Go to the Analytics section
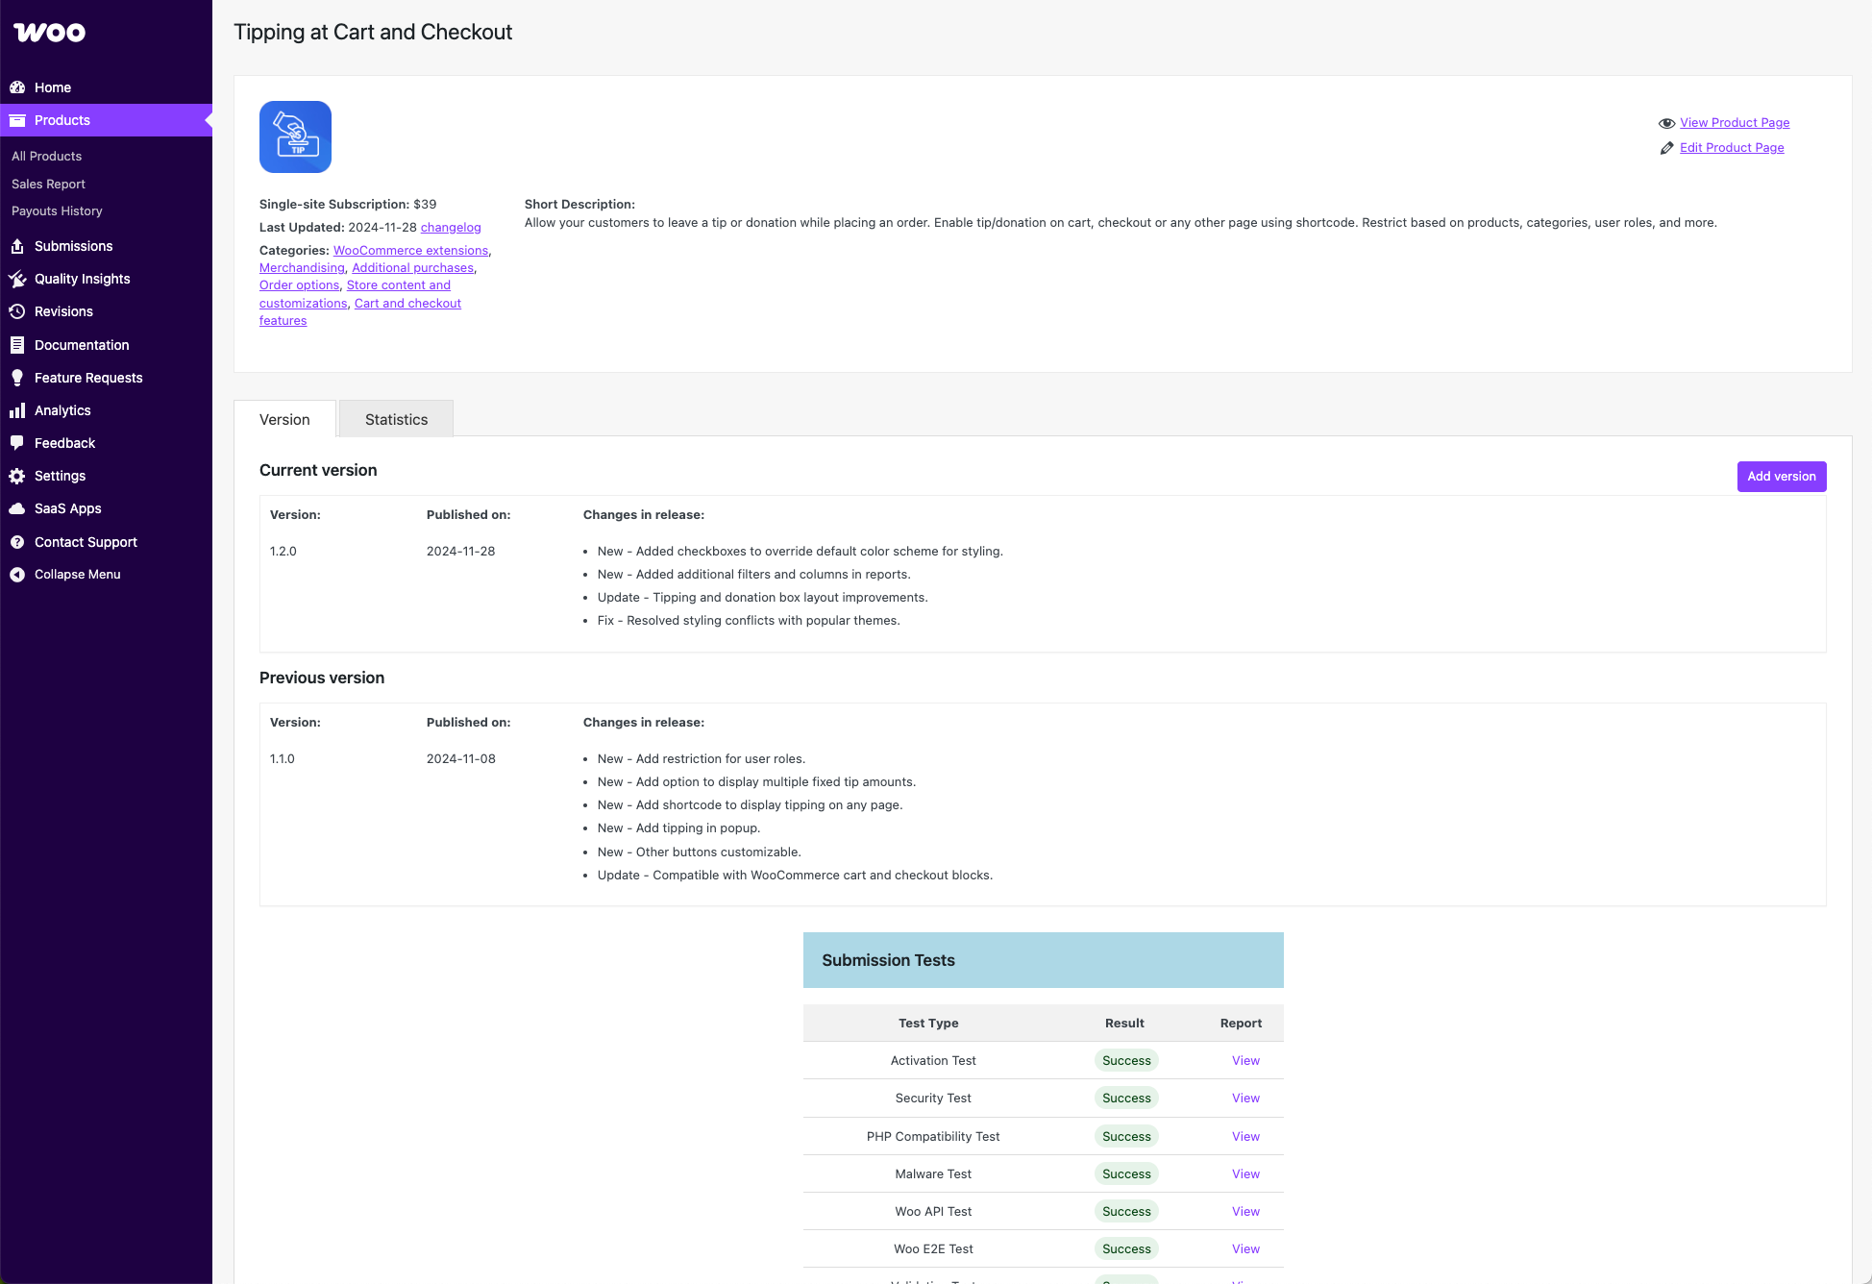 point(62,410)
